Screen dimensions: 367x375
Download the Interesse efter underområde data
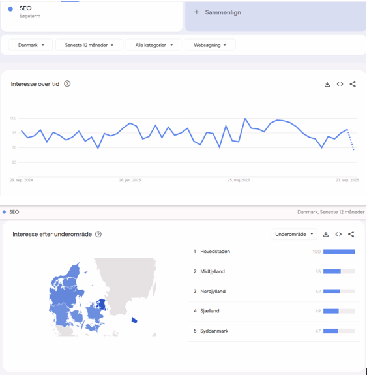(x=326, y=234)
